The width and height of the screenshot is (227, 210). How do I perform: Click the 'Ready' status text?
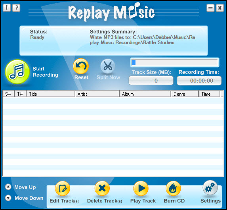[37, 37]
